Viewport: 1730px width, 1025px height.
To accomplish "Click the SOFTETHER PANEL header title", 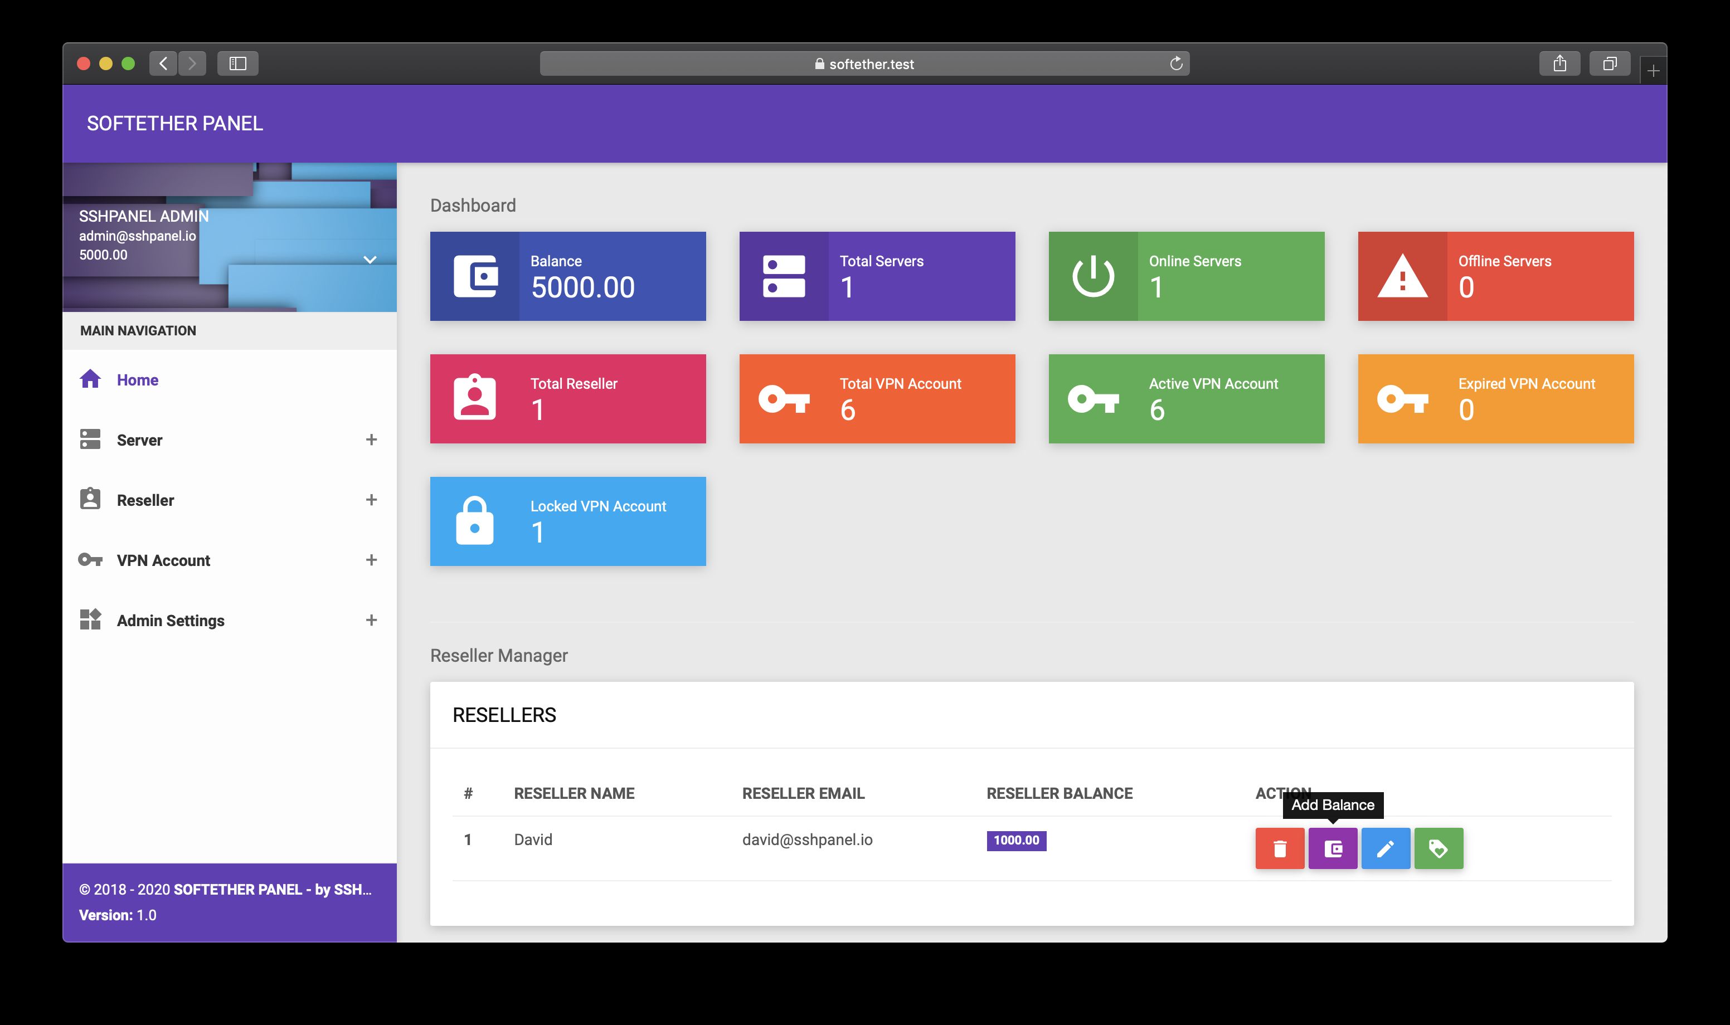I will 175,123.
